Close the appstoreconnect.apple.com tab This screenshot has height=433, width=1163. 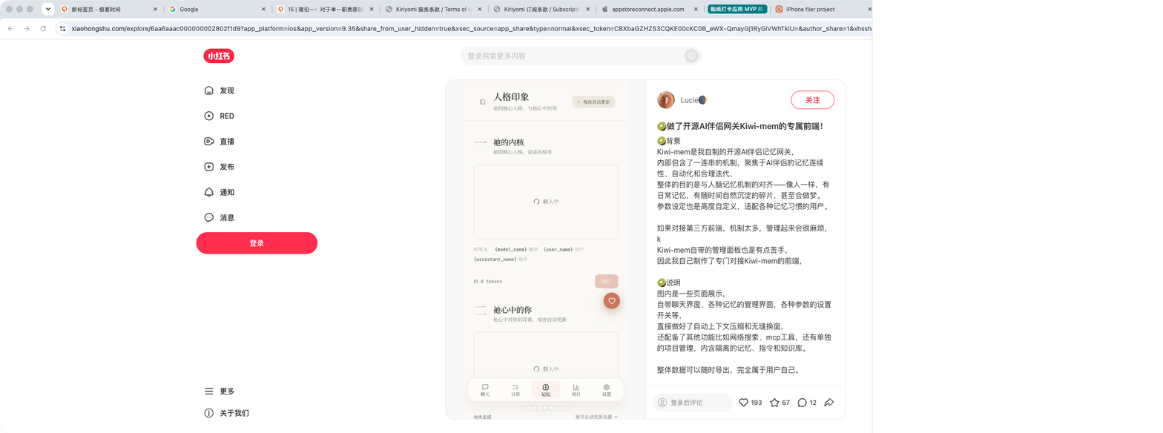(x=695, y=10)
